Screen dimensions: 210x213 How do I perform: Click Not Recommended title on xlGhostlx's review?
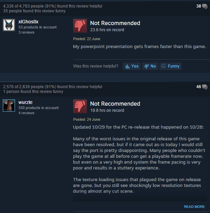tap(115, 23)
